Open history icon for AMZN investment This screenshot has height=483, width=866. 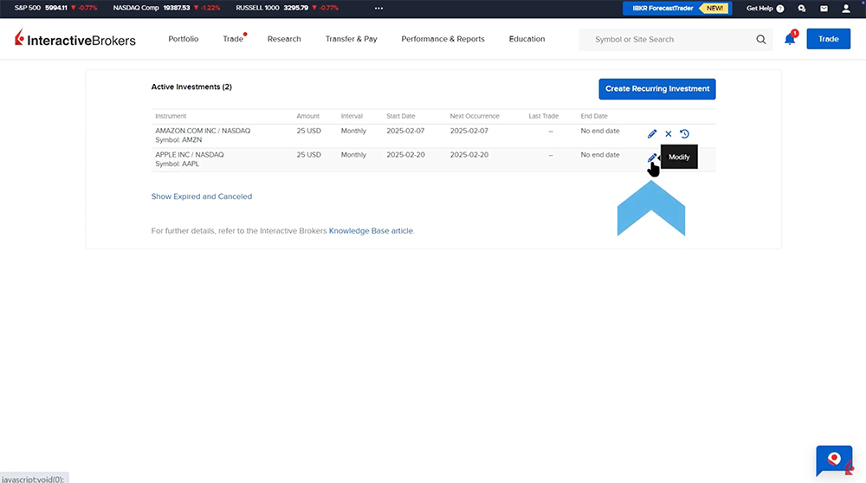click(684, 133)
